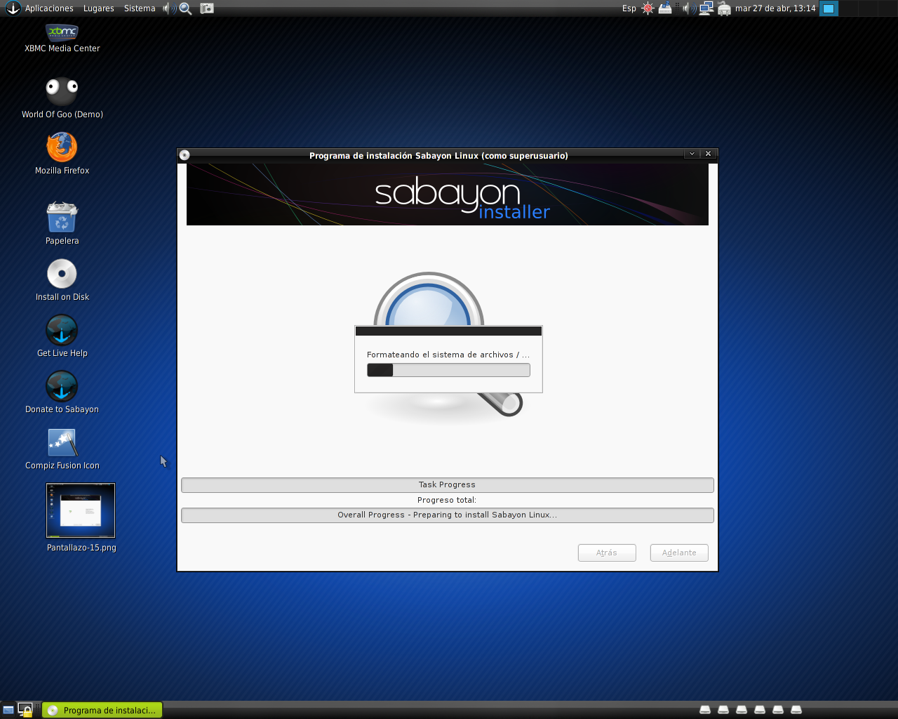Minimize the Sabayon installer window

pyautogui.click(x=692, y=154)
